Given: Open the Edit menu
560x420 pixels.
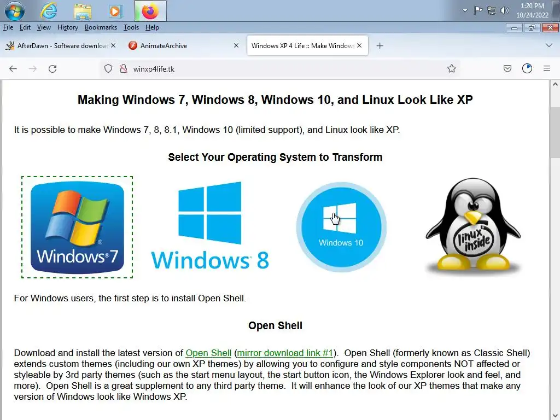Looking at the screenshot, I should (x=25, y=27).
